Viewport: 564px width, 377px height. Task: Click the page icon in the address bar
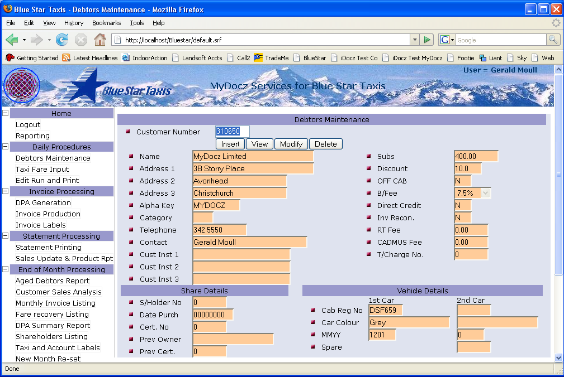click(x=117, y=40)
